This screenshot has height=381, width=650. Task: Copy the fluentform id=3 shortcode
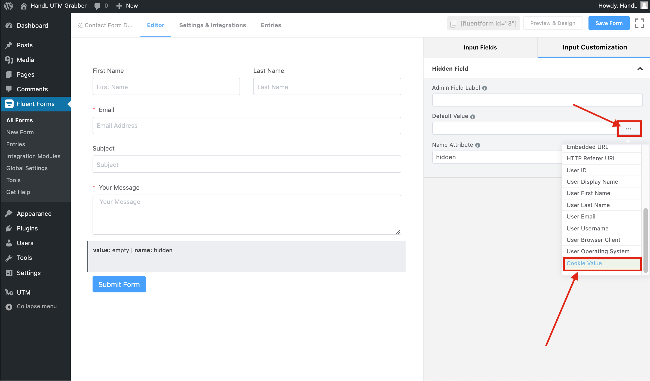click(483, 23)
